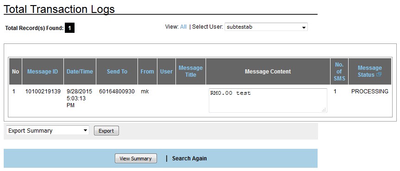Click inside the message content box reading RM0.00 test

pos(268,100)
